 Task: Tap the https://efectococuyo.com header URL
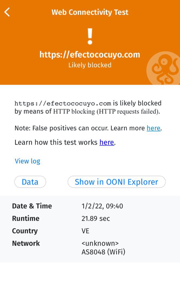pyautogui.click(x=90, y=55)
